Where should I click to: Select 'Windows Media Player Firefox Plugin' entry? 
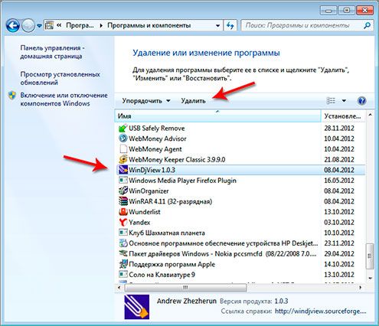[182, 181]
